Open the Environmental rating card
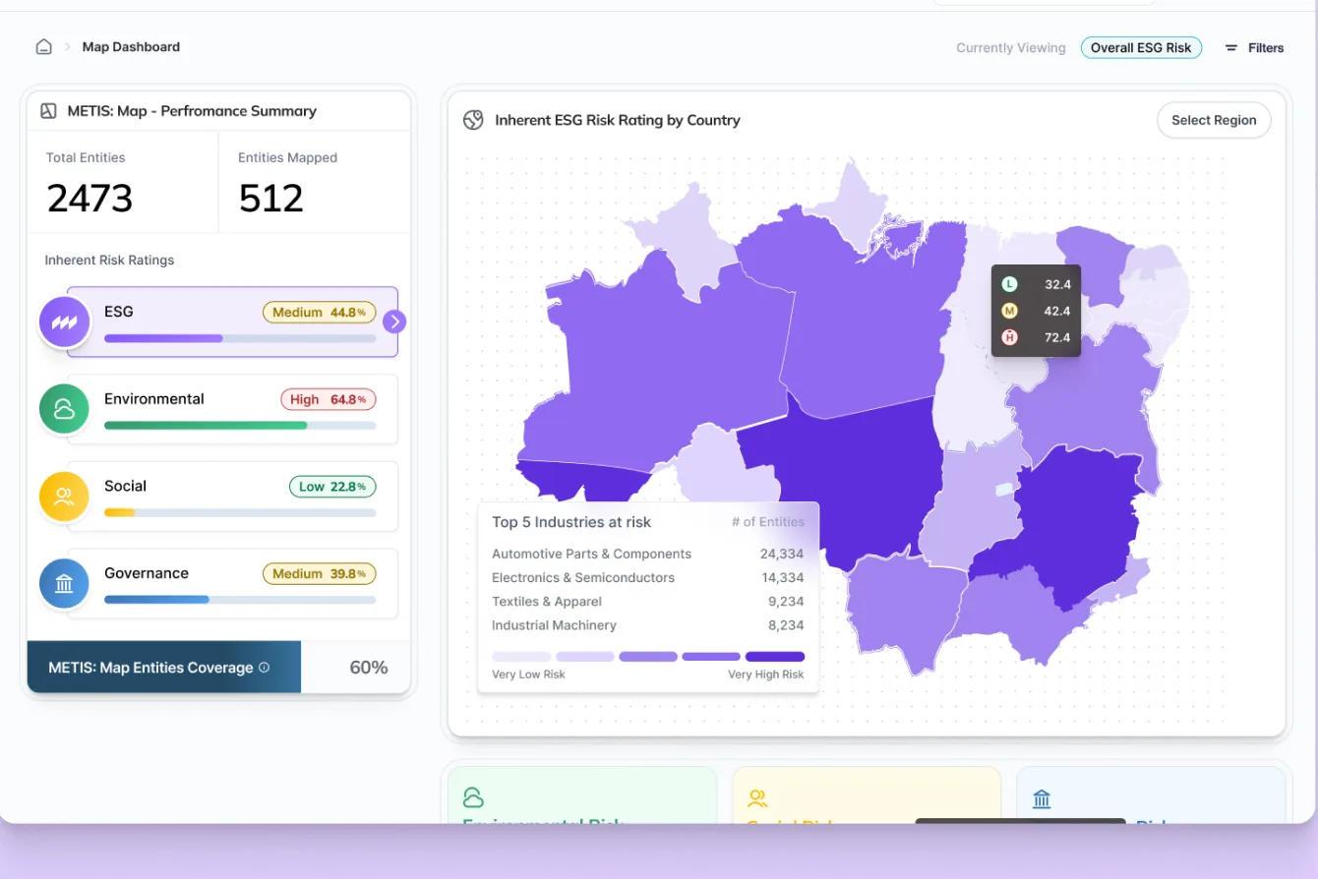 point(232,410)
